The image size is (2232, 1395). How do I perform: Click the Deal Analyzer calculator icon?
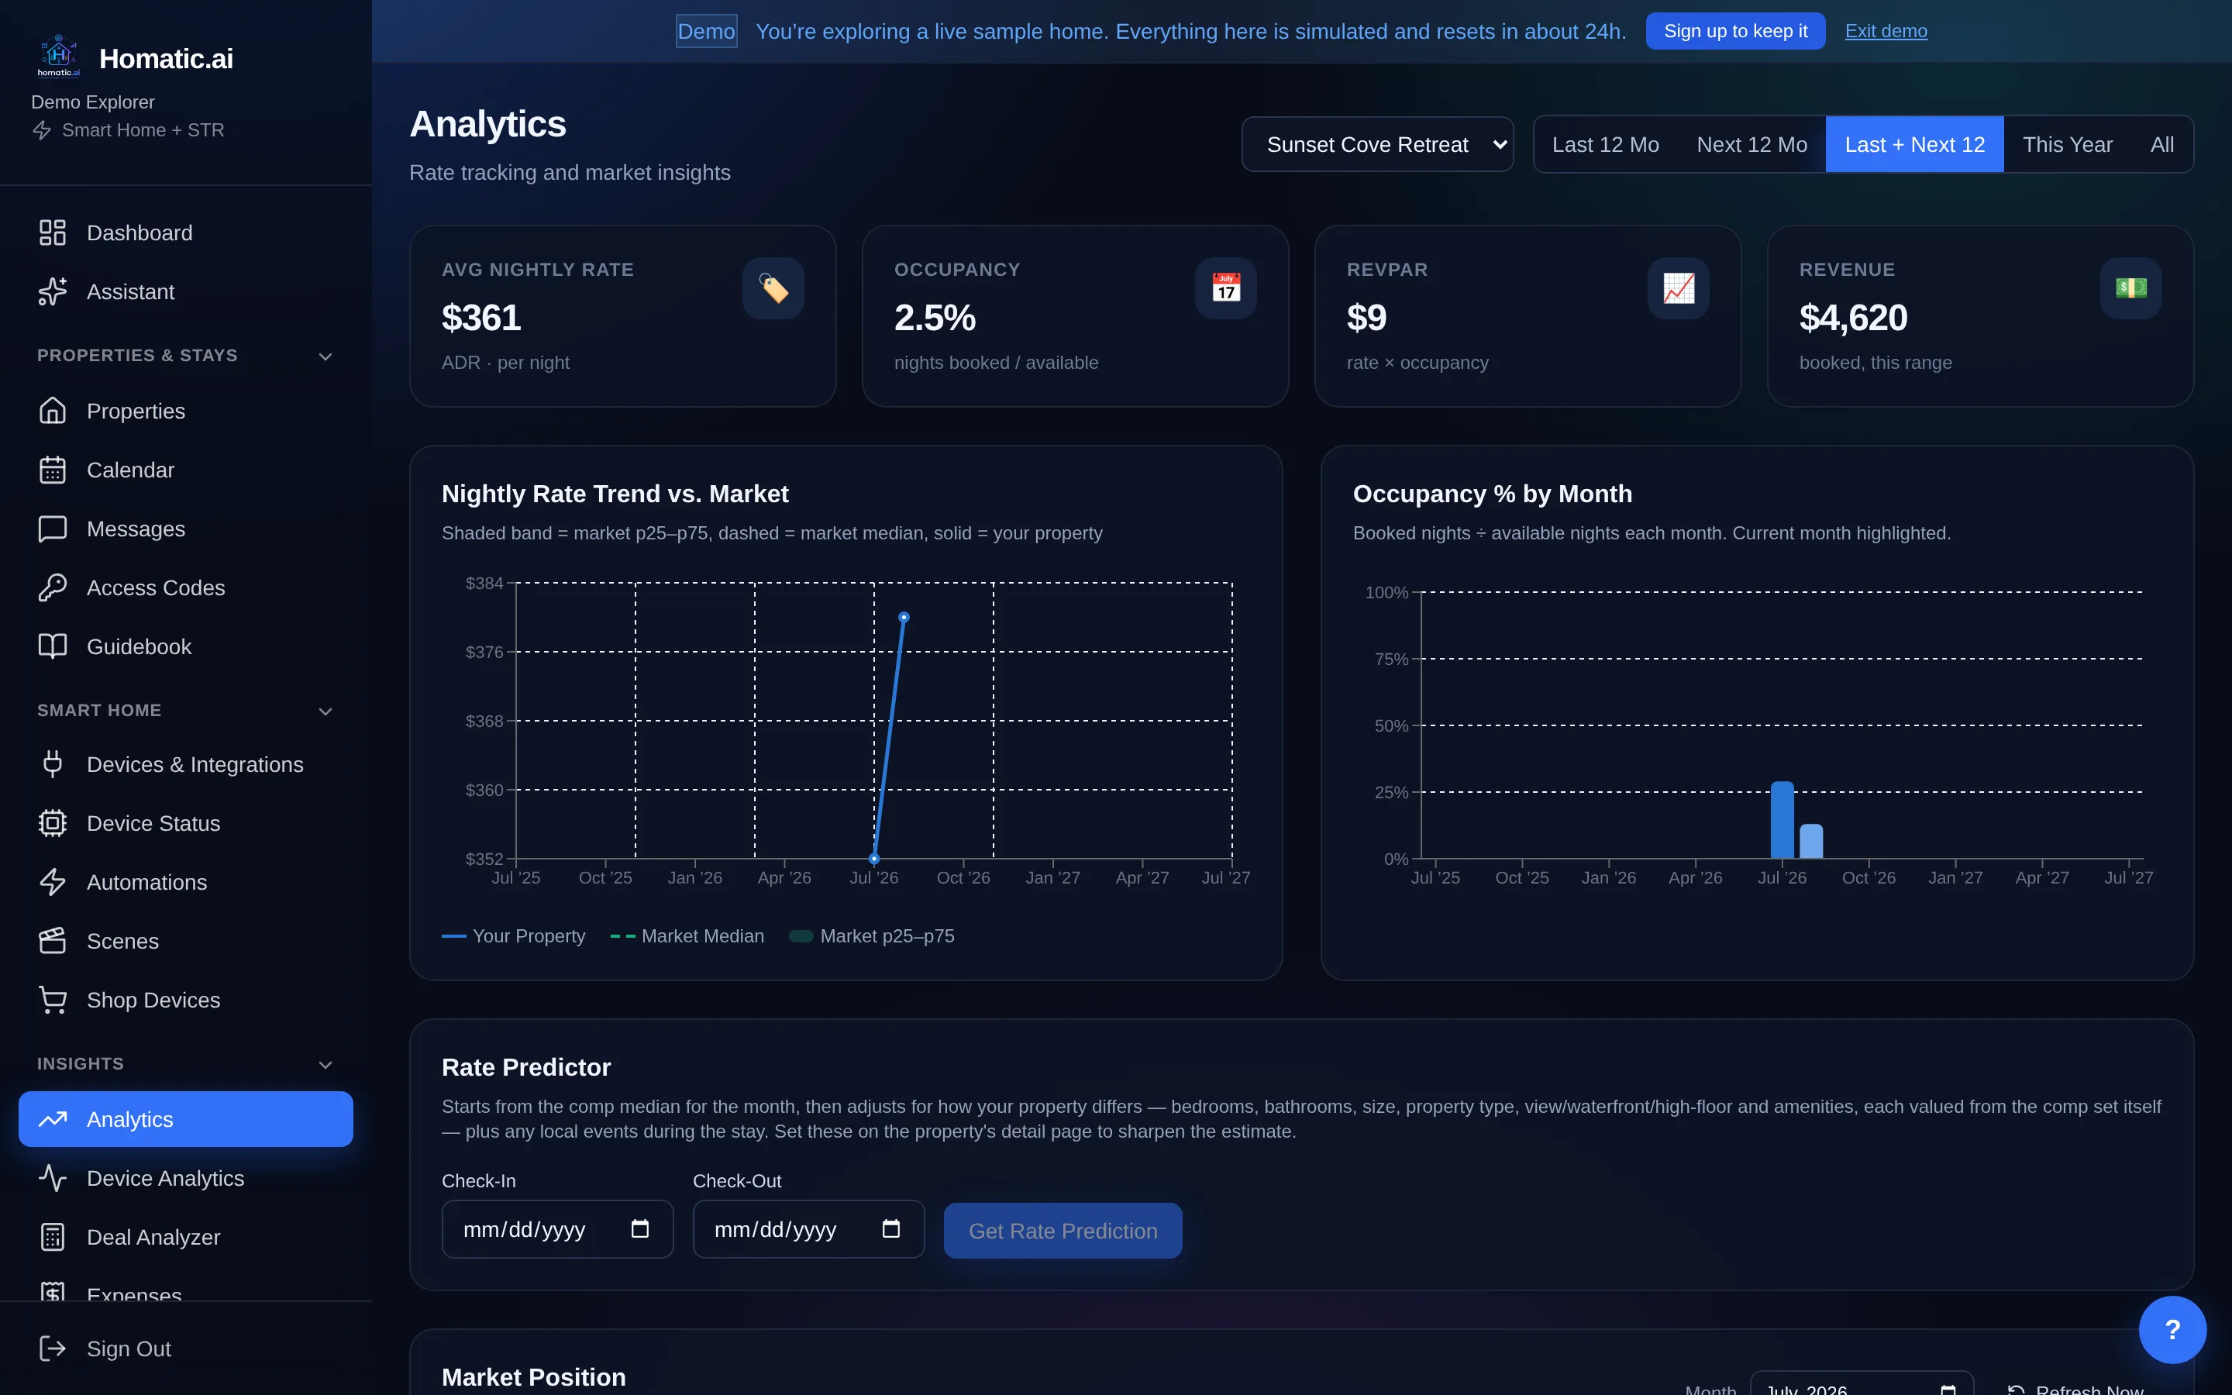53,1237
